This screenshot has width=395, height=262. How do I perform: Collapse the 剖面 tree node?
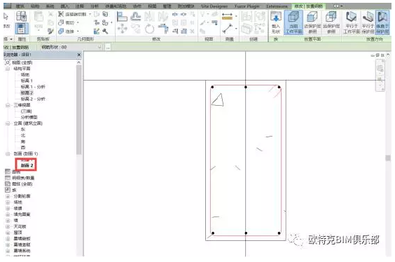click(x=8, y=153)
